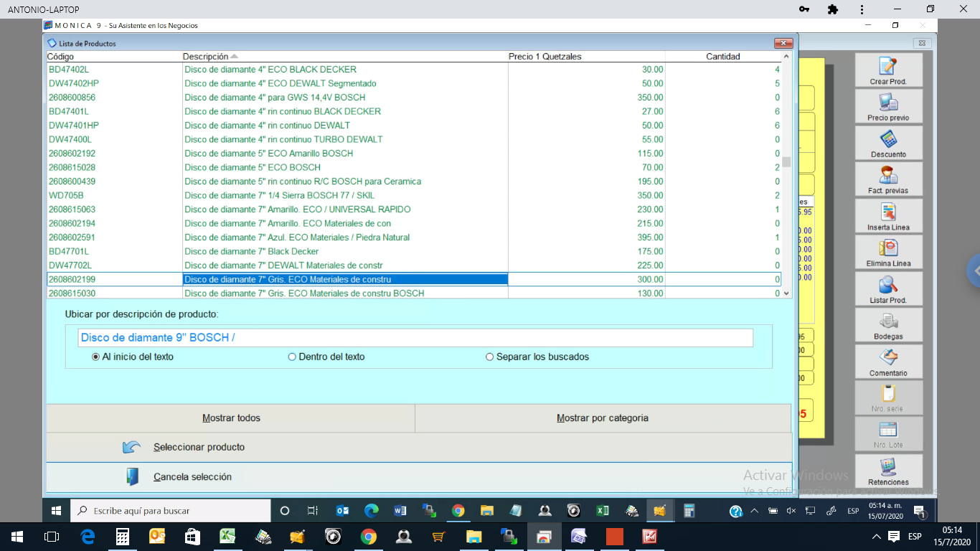Sort the list by Descripción column header
The image size is (980, 551).
[x=205, y=57]
